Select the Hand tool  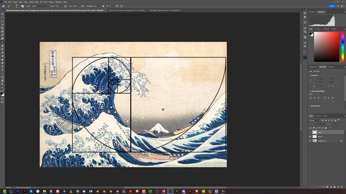click(2, 81)
